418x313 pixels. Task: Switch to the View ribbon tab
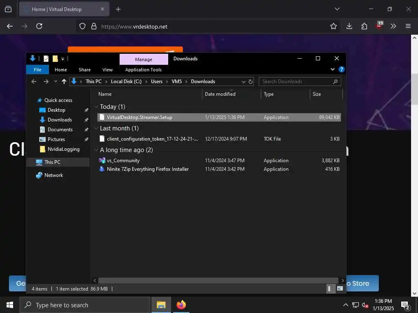point(107,70)
